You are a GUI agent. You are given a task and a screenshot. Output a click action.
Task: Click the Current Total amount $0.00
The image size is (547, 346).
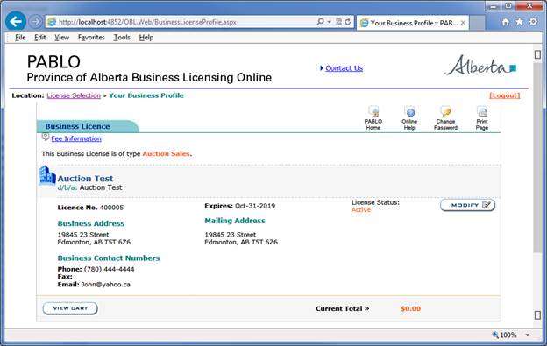click(410, 308)
